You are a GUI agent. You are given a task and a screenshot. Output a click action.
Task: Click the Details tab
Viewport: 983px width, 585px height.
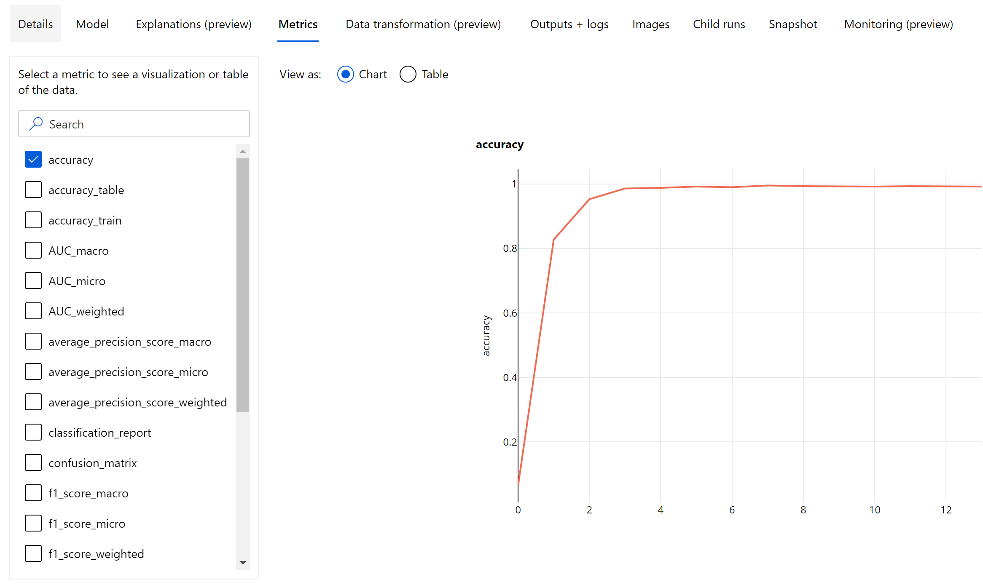click(35, 24)
